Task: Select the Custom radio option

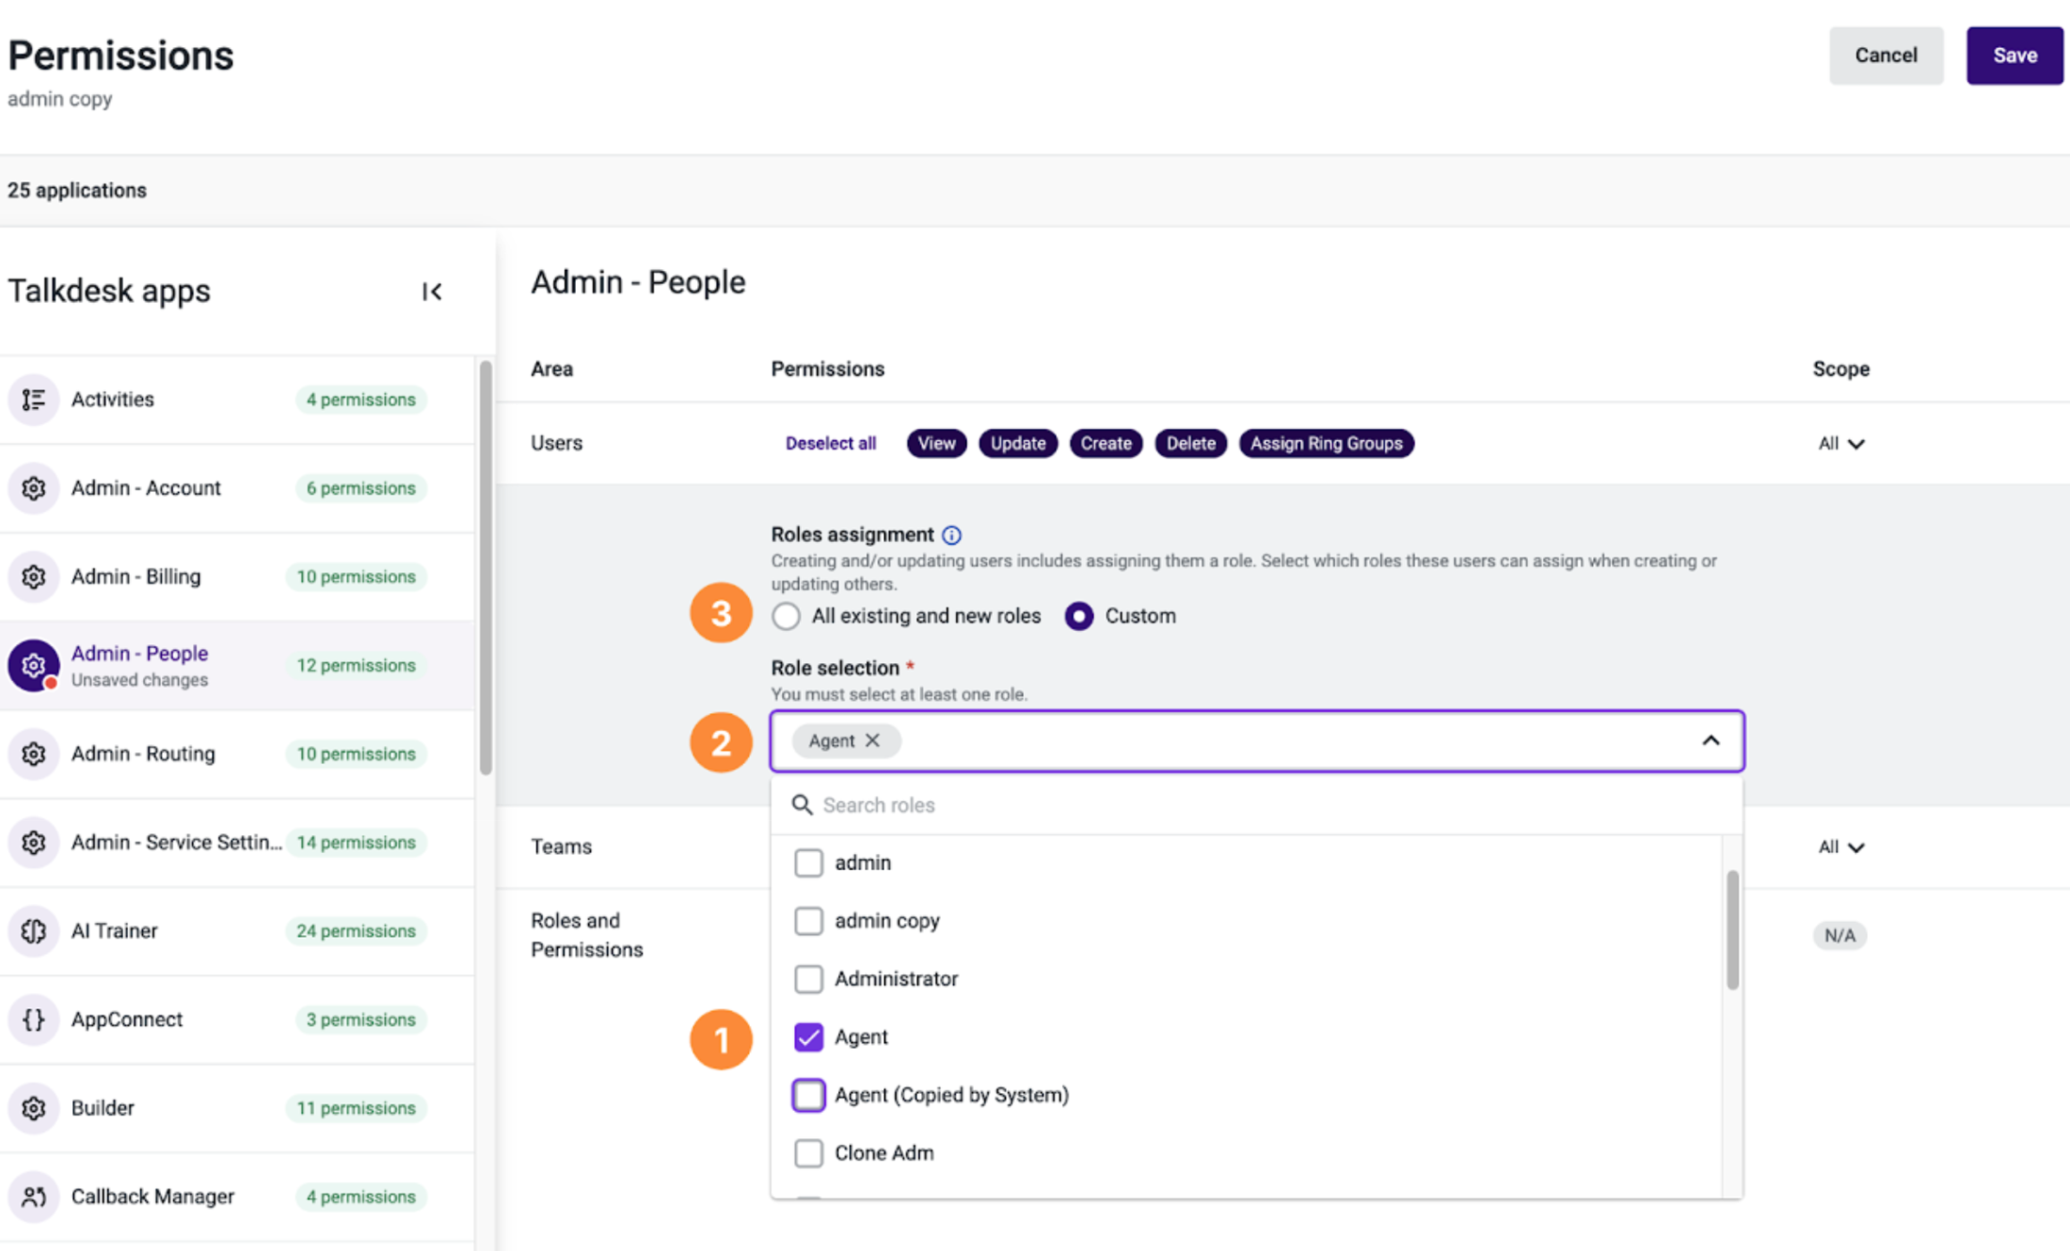Action: 1079,616
